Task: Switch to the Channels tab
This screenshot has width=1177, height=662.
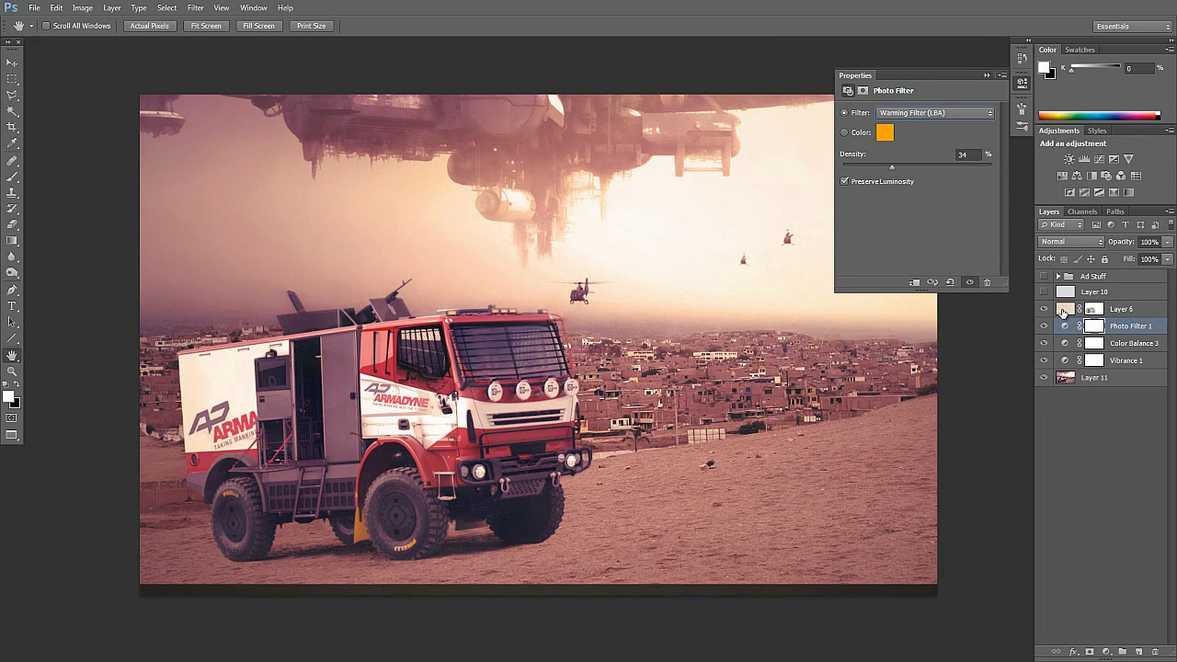Action: point(1082,211)
